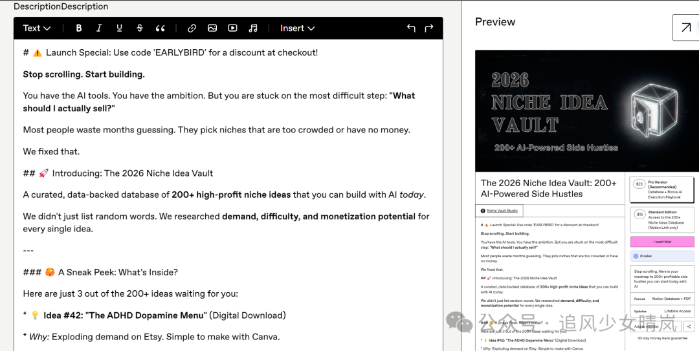Open the Text style dropdown
699x351 pixels.
[x=36, y=28]
